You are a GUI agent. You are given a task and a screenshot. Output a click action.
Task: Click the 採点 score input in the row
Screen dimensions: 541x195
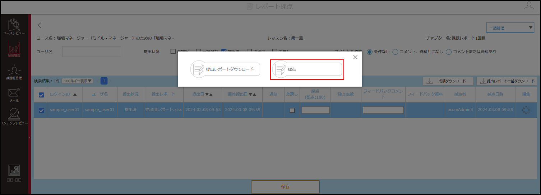point(315,110)
